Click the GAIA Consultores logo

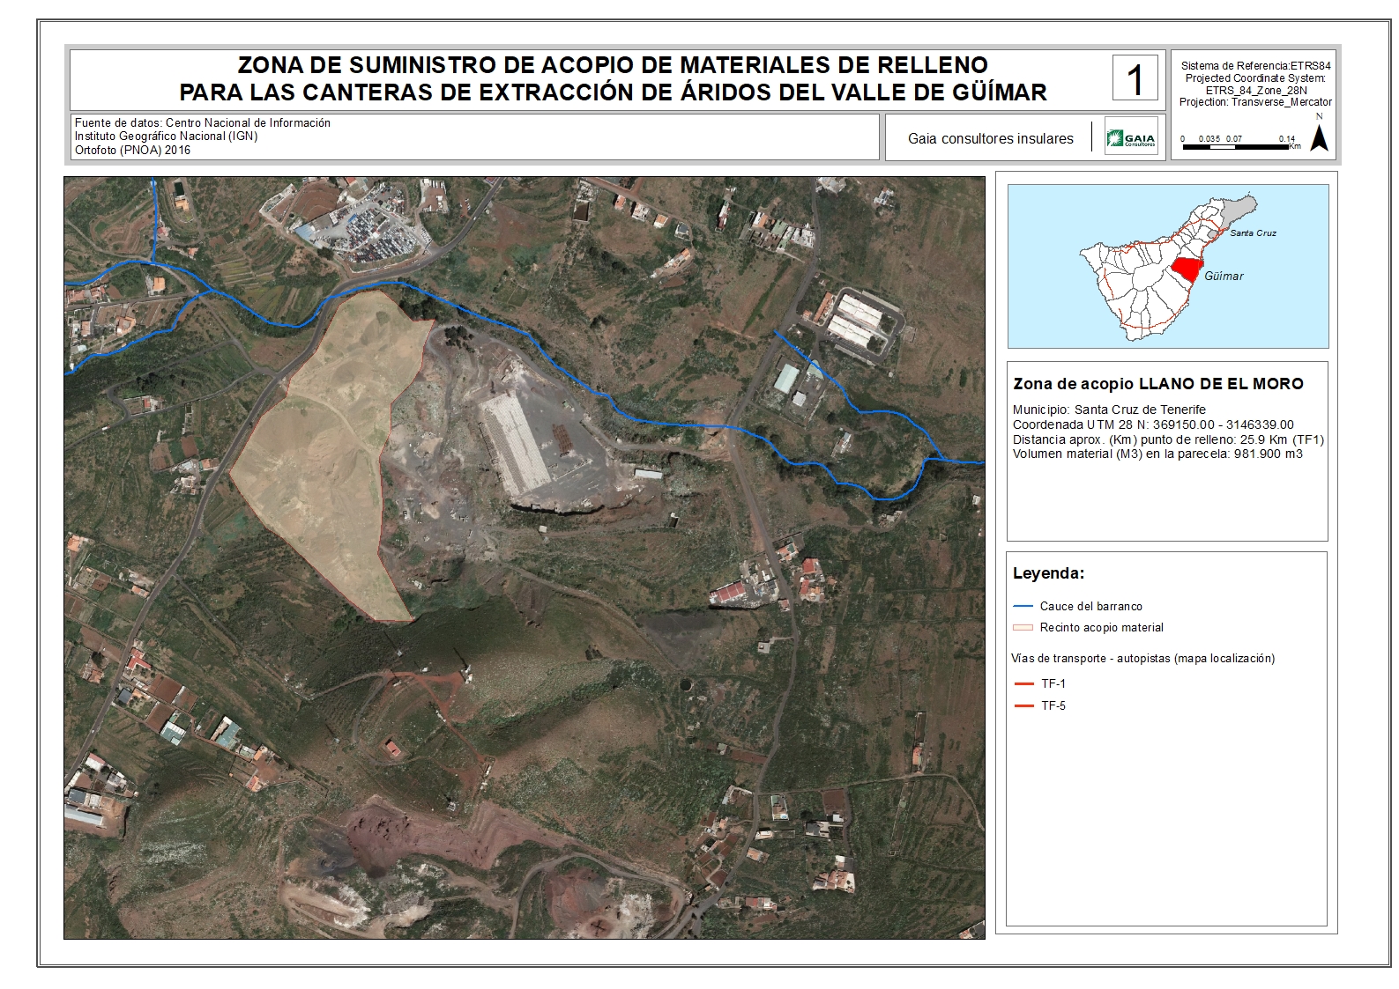click(1131, 137)
